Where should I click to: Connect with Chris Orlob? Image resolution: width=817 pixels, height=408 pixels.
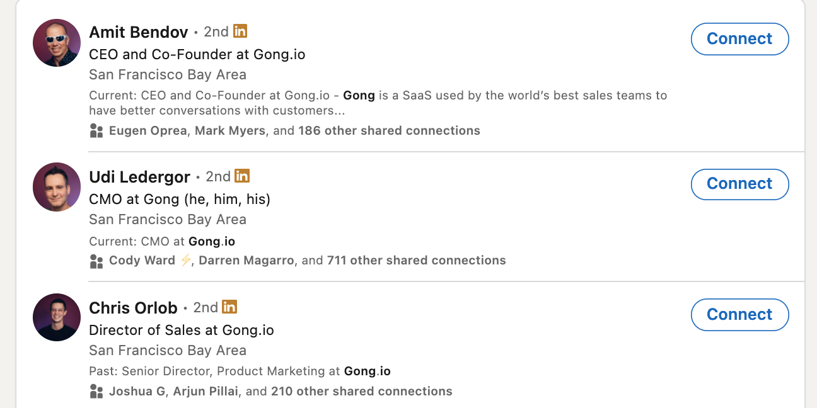coord(739,315)
